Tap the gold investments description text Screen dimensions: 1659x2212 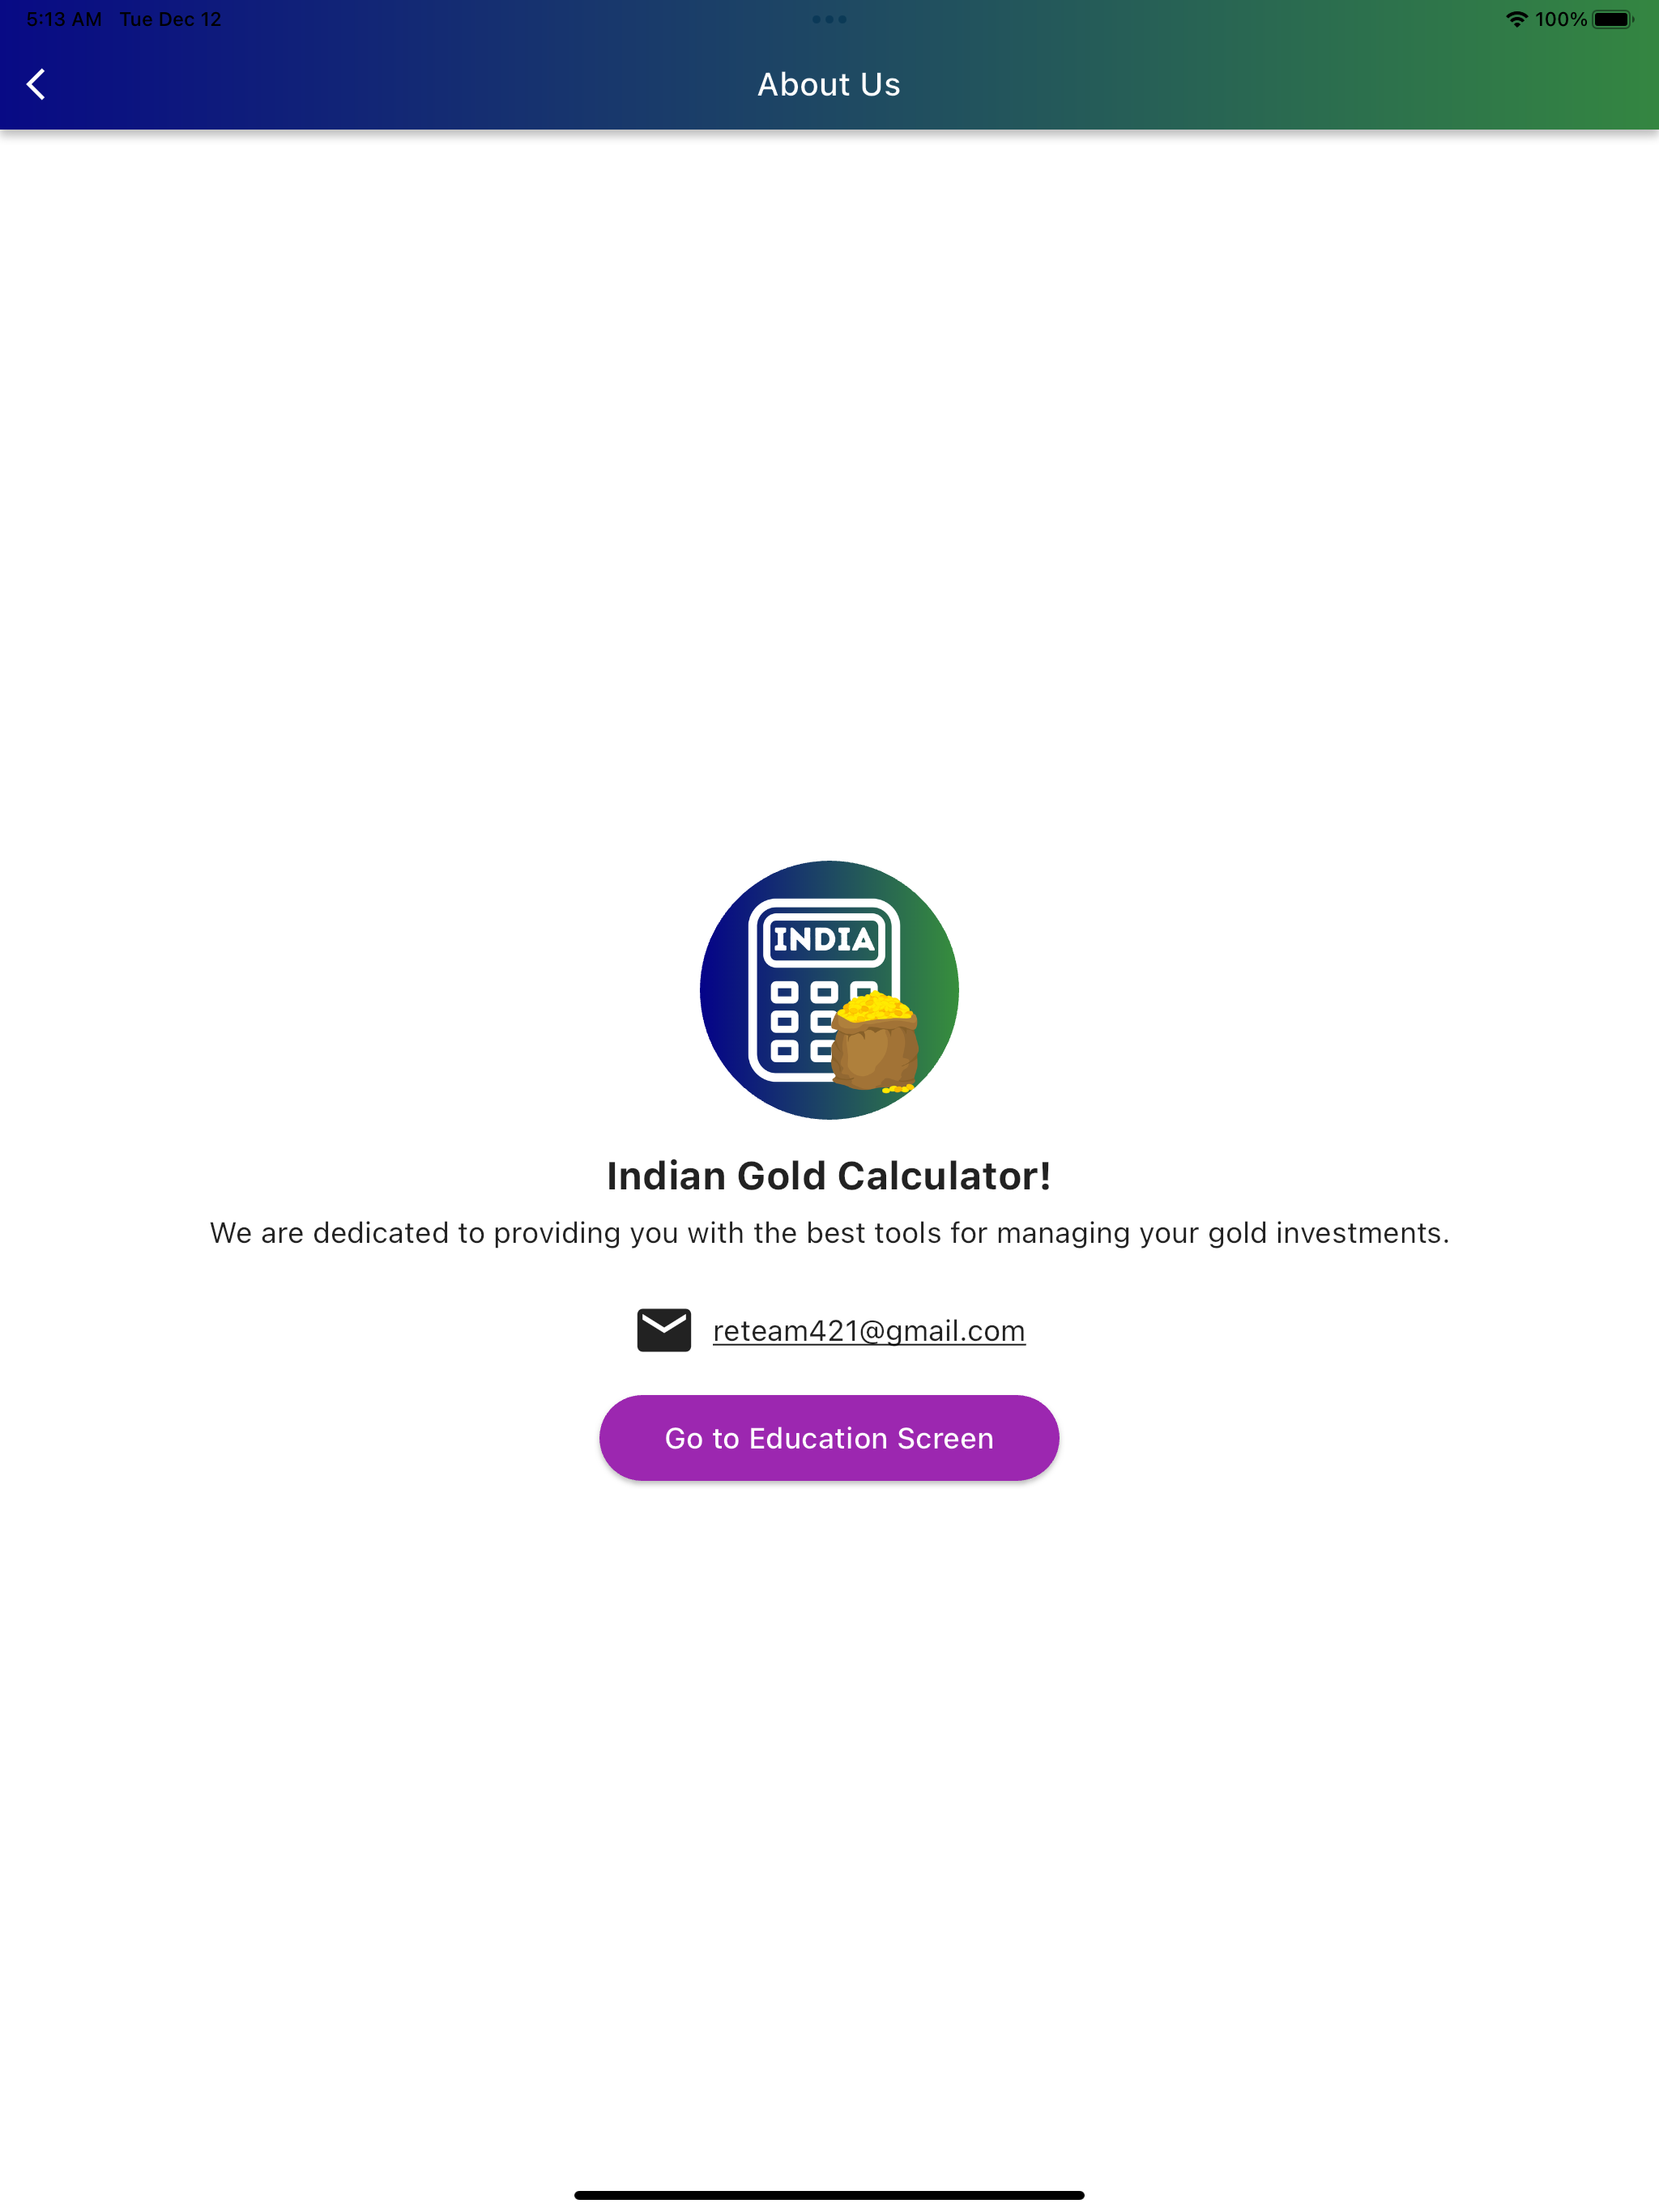tap(829, 1233)
